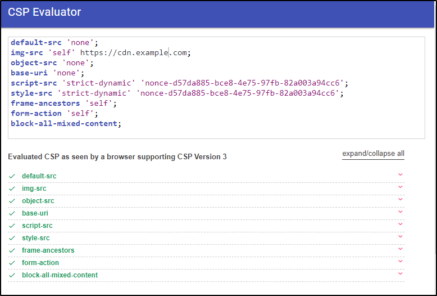437x296 pixels.
Task: Expand the img-src result chevron
Action: point(400,187)
